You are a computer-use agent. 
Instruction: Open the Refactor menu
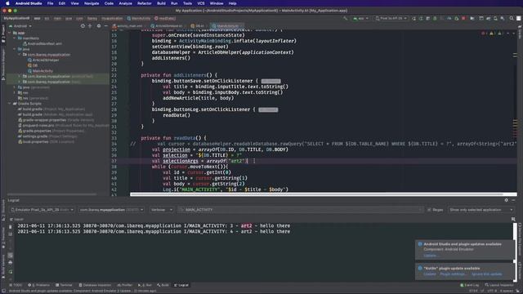(145, 3)
